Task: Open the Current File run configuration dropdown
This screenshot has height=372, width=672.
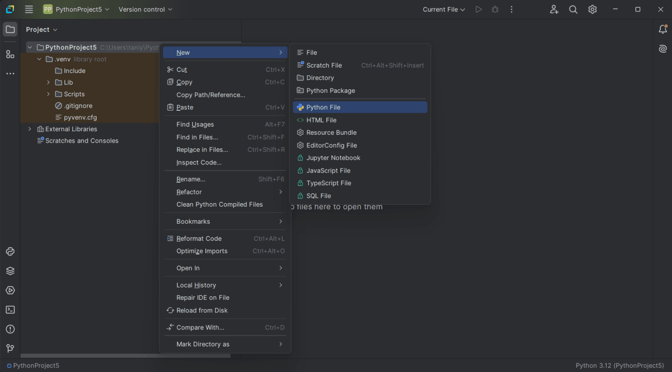Action: pos(444,9)
